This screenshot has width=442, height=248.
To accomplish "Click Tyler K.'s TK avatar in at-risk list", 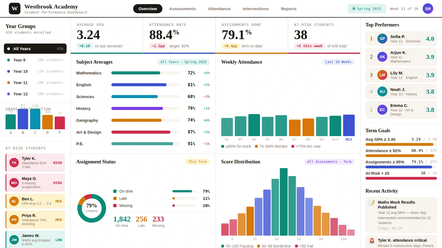I will [14, 163].
